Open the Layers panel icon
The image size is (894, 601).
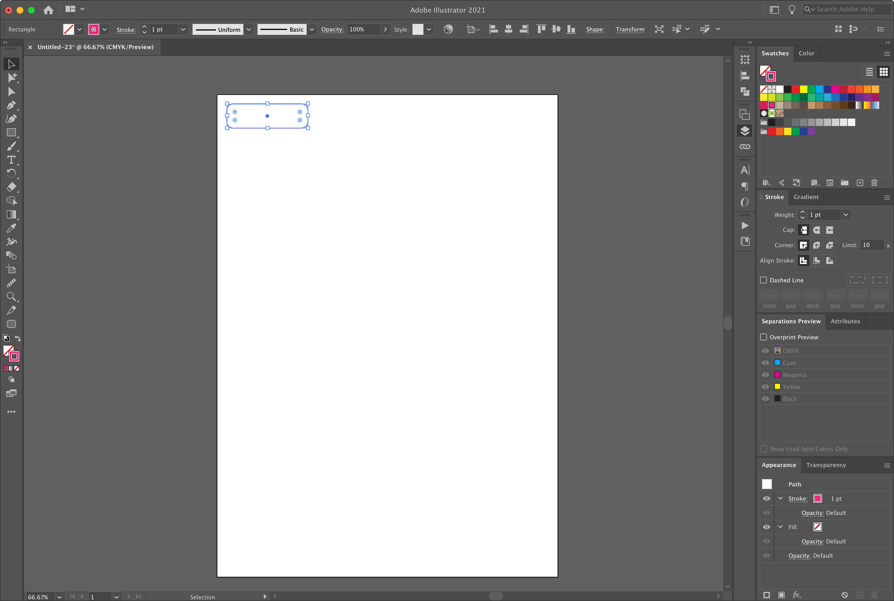coord(745,131)
